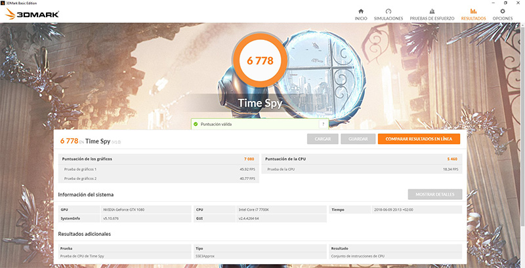Open the Simulaciones gauge icon
This screenshot has width=525, height=268.
pyautogui.click(x=388, y=11)
